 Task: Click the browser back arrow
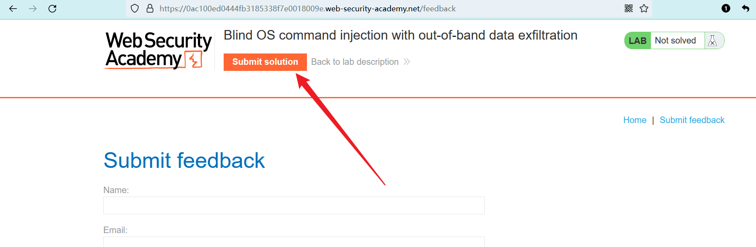coord(13,9)
